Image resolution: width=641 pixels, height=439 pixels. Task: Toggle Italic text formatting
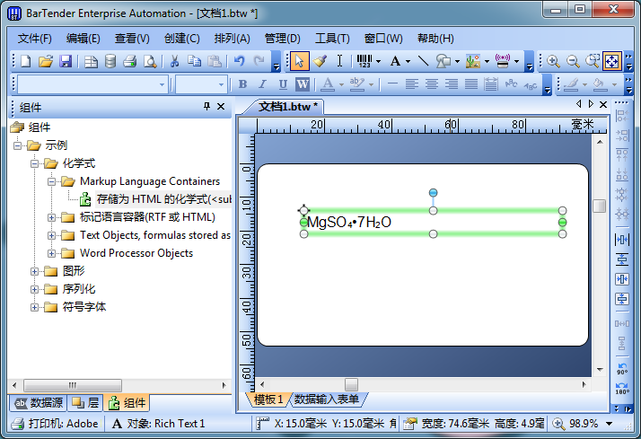click(x=263, y=84)
